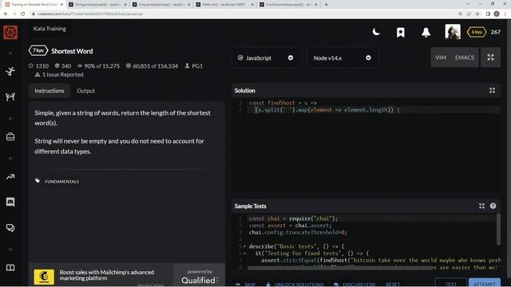Screen dimensions: 511x287
Task: Click the star count 1310
Action: coord(38,66)
